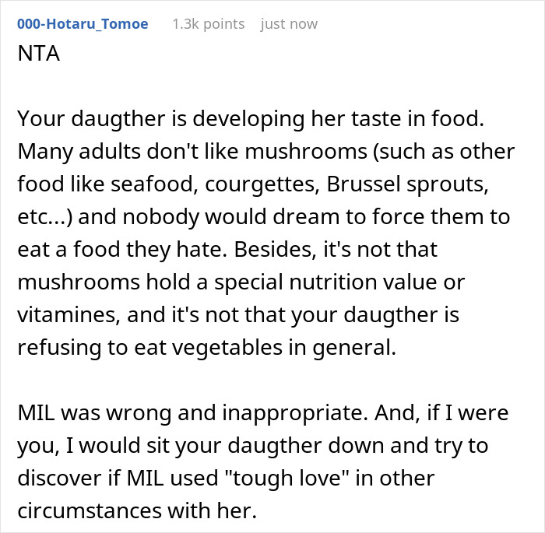Open the 000-Hotaru_Tomoe user profile

(83, 24)
